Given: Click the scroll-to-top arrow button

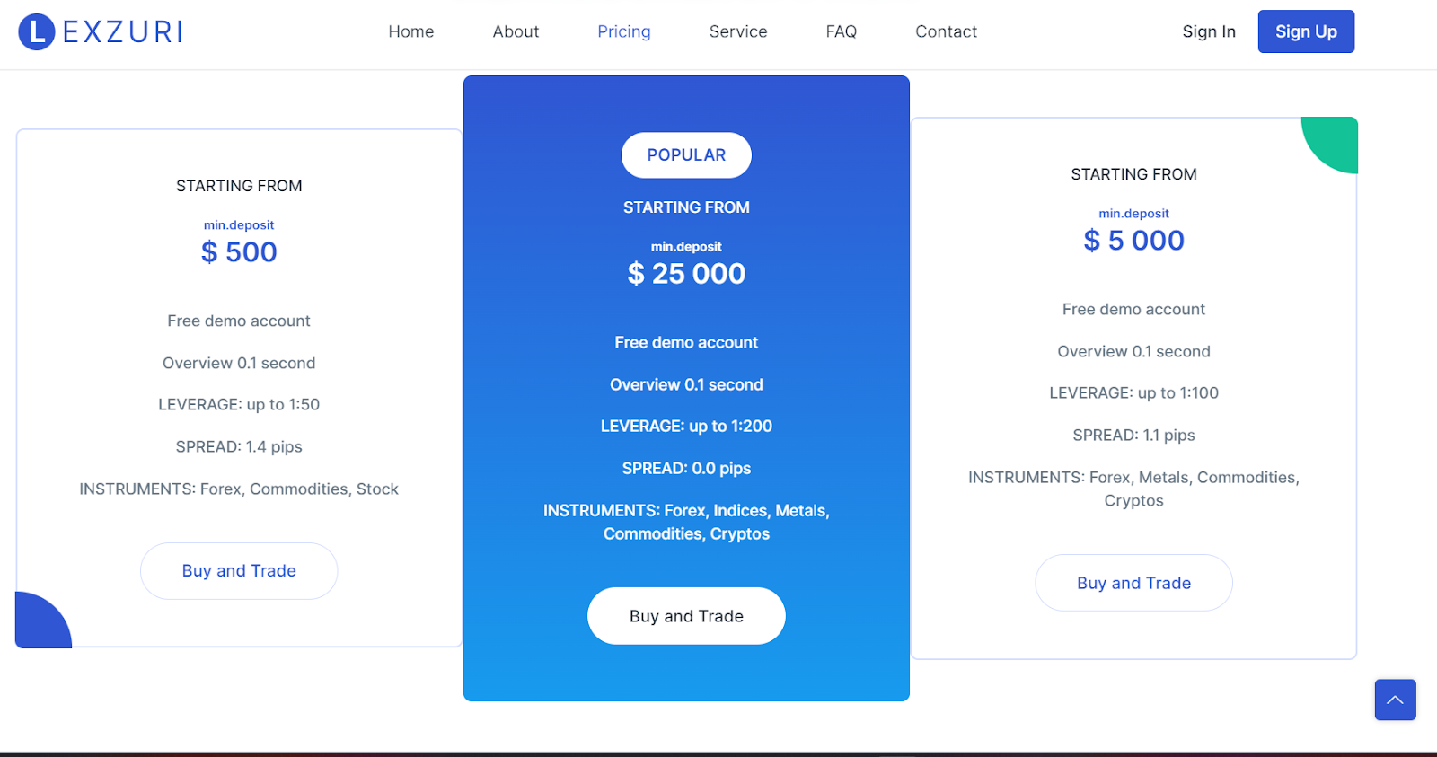Looking at the screenshot, I should pos(1395,700).
